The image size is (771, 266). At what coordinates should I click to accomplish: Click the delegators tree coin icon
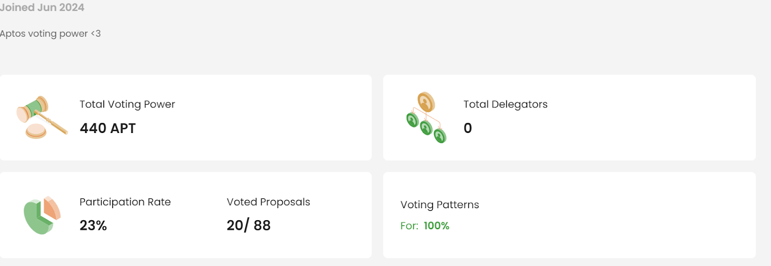click(426, 118)
